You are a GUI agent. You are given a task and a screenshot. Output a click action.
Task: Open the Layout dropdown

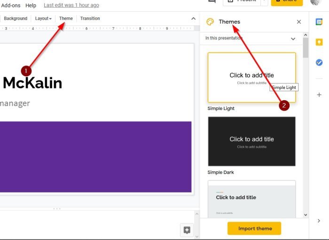point(43,18)
